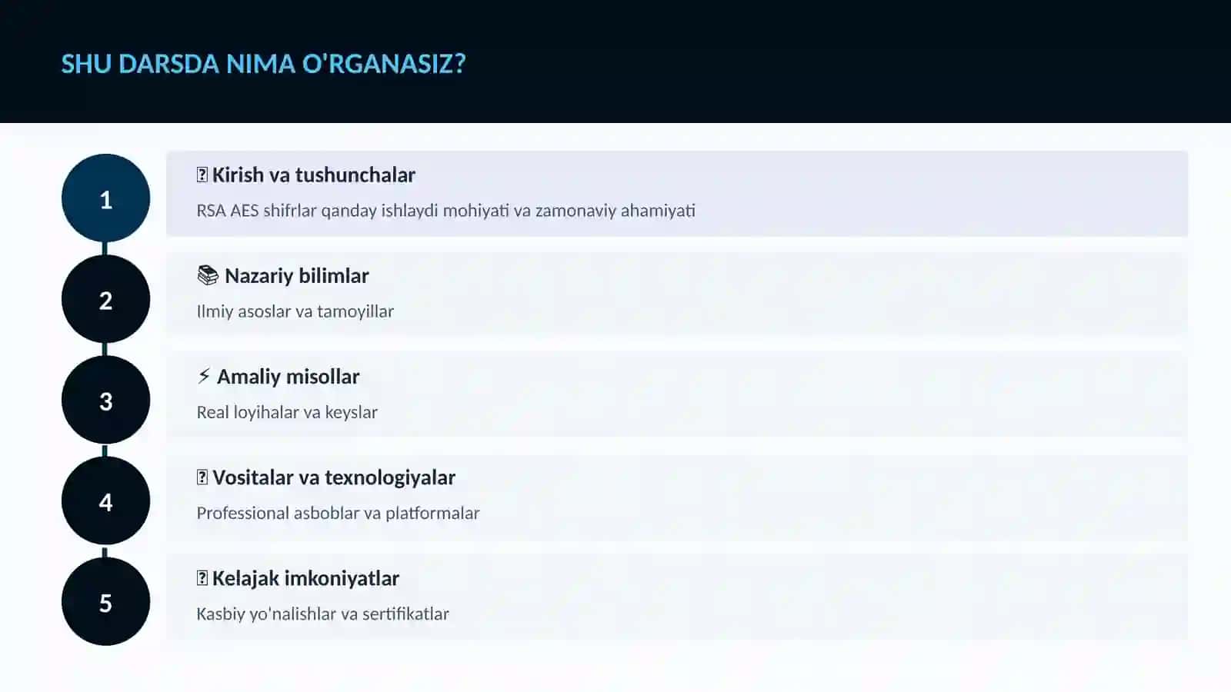Select step circle number 5

coord(106,601)
